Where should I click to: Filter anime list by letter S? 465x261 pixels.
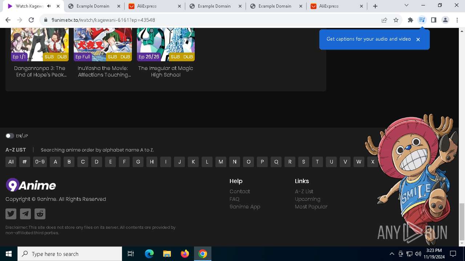[304, 162]
